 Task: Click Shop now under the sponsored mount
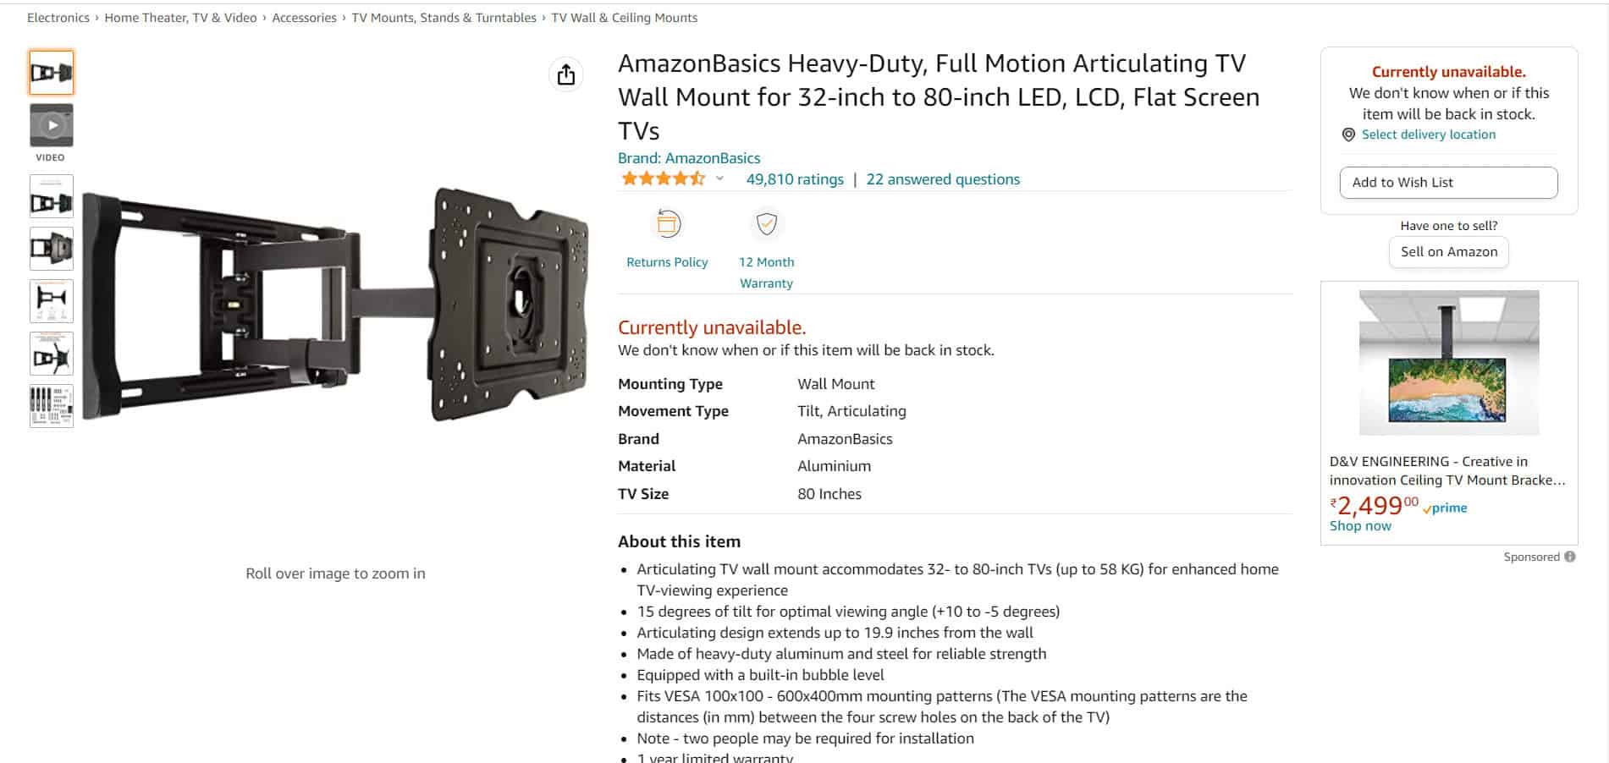coord(1359,525)
